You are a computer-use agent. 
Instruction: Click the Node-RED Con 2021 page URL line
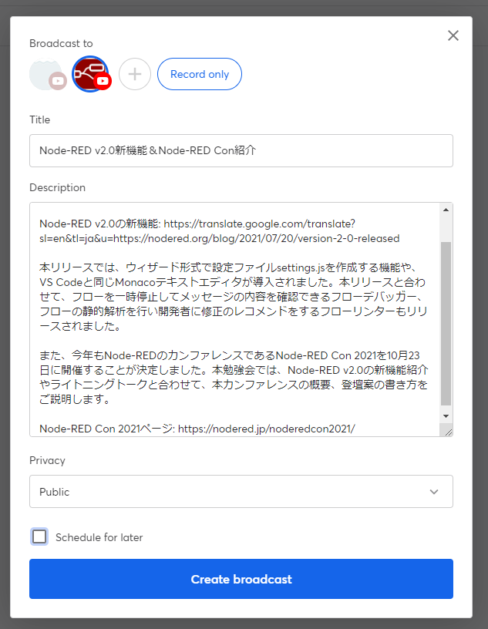click(197, 428)
